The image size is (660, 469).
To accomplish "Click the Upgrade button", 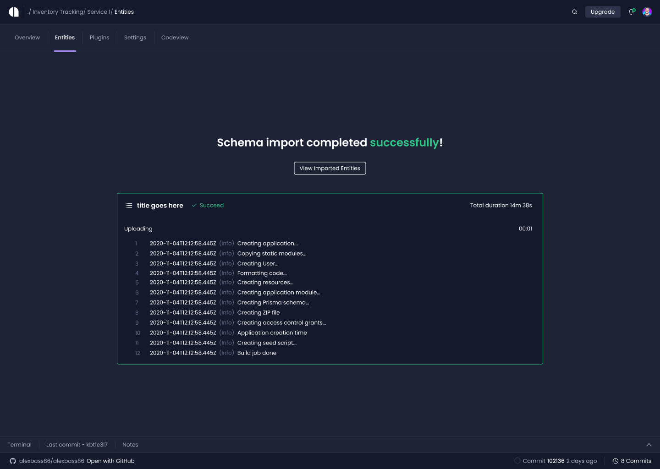I will (x=603, y=11).
